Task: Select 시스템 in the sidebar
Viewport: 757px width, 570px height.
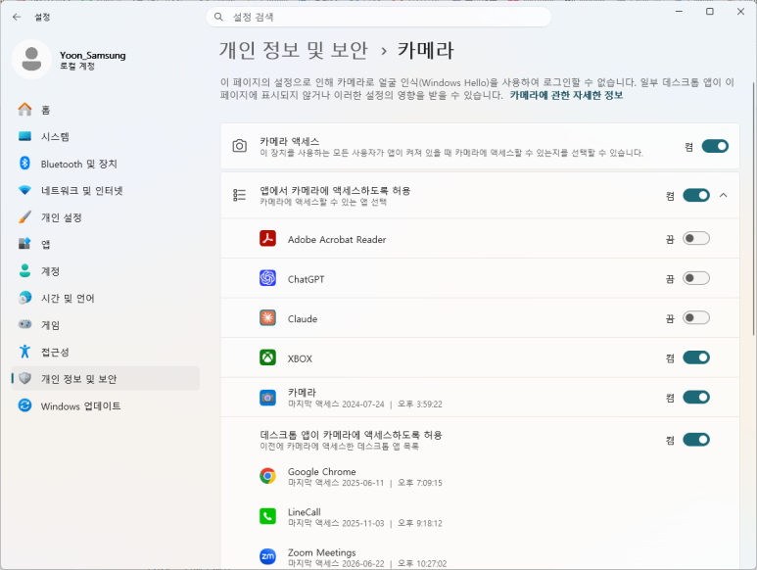Action: [x=105, y=136]
